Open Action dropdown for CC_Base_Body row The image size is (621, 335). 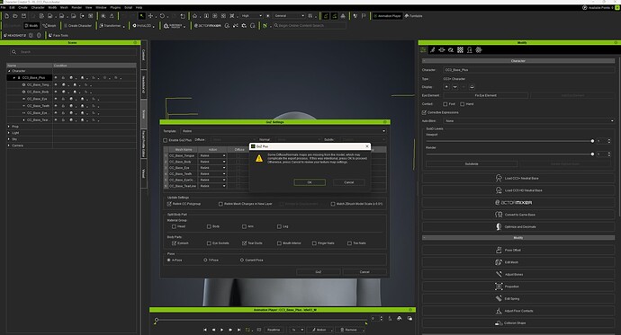point(212,162)
